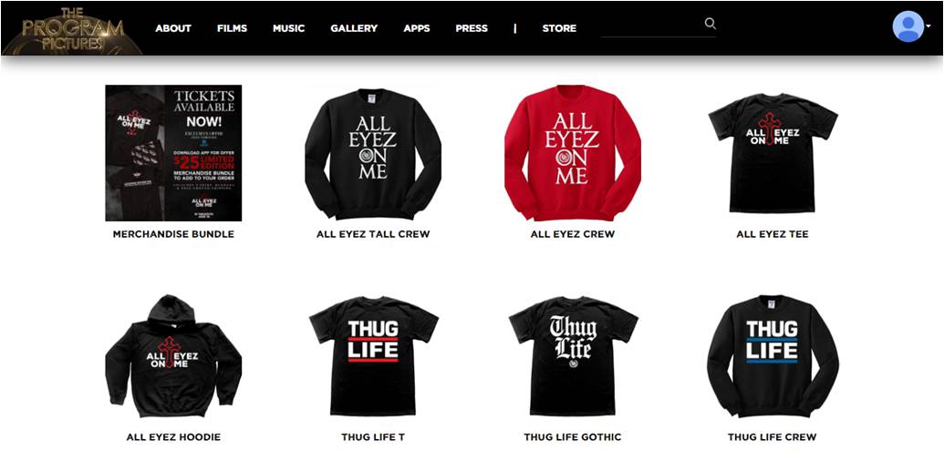The height and width of the screenshot is (461, 944).
Task: Open the Store link
Action: [559, 28]
